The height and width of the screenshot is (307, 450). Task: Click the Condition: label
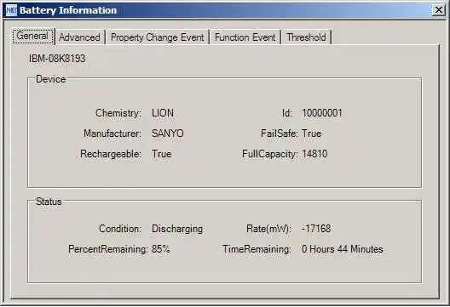tap(120, 229)
